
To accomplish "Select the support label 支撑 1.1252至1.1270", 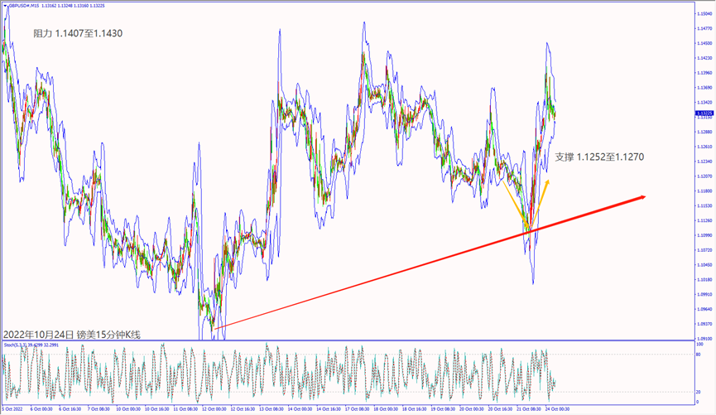I will tap(600, 156).
